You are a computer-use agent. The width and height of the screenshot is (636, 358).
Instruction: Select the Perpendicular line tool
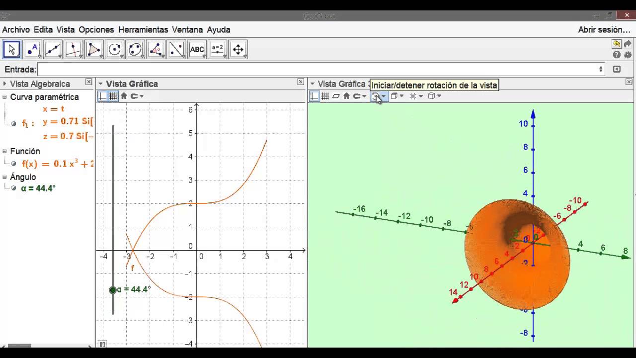pyautogui.click(x=74, y=49)
